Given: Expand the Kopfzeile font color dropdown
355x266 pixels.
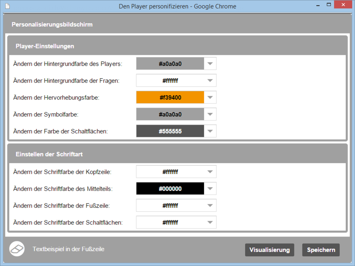Looking at the screenshot, I should click(210, 172).
